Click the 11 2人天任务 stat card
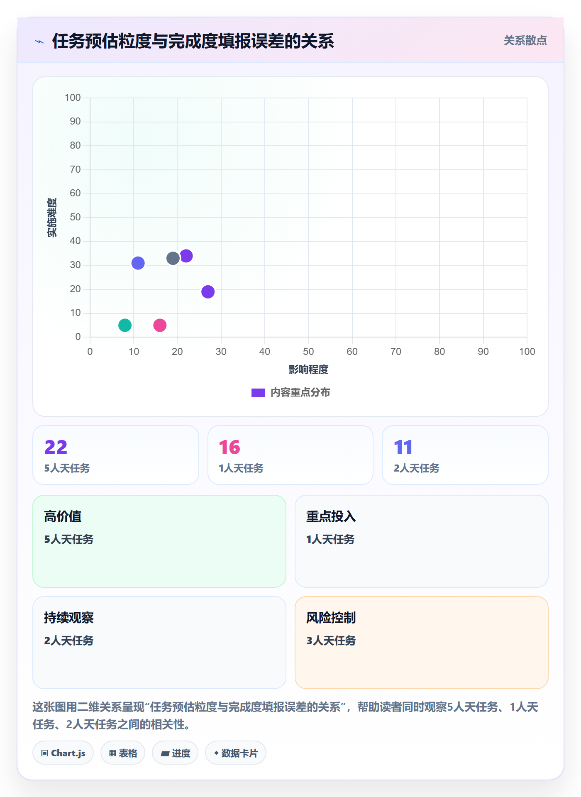This screenshot has height=797, width=581. pos(465,455)
